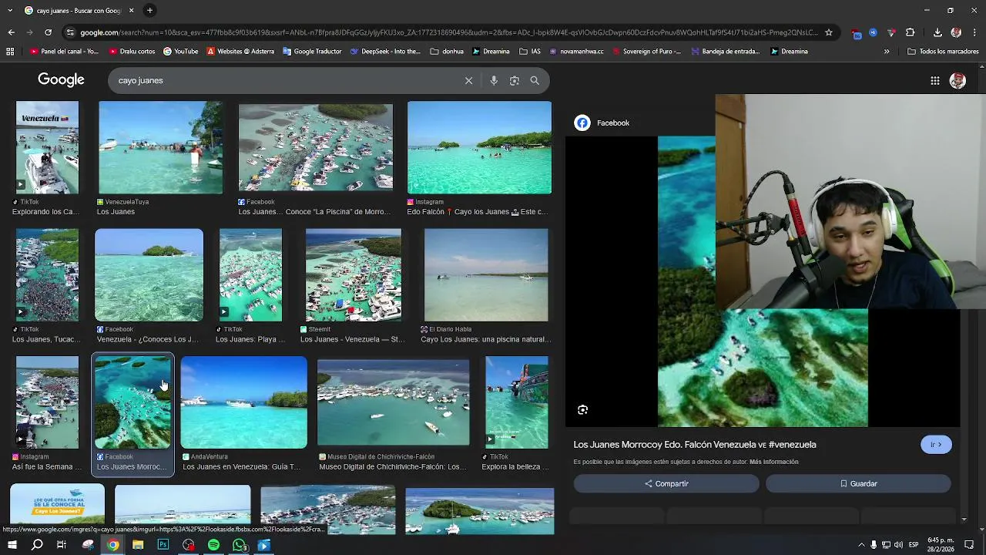Click the preview panel scrollbar down arrow
Image resolution: width=986 pixels, height=555 pixels.
coord(964,520)
